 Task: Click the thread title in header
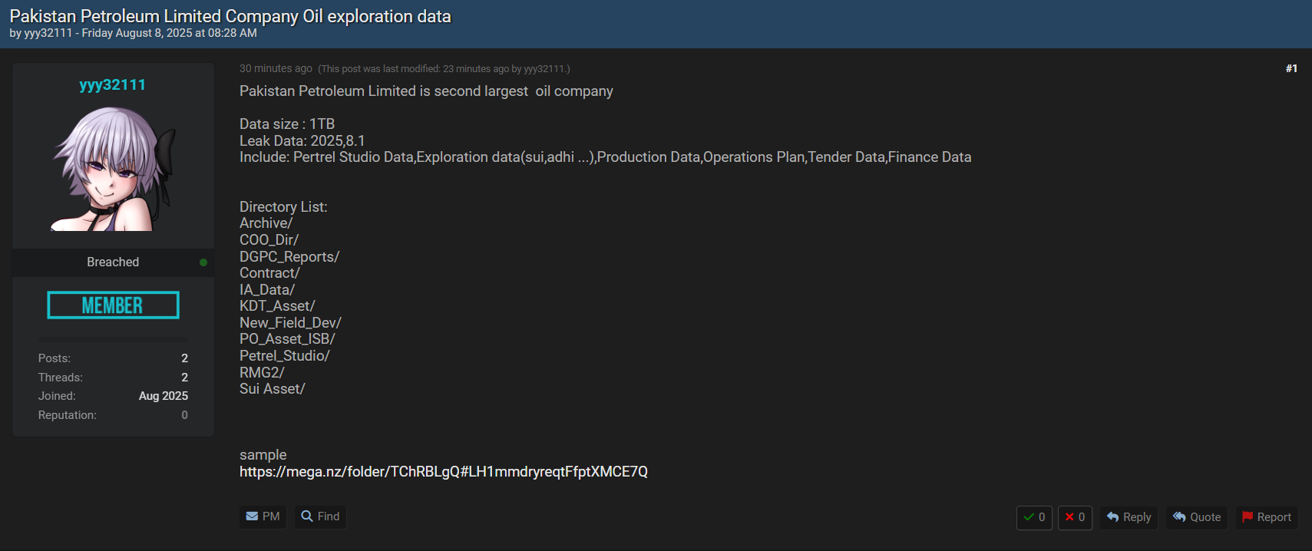230,16
